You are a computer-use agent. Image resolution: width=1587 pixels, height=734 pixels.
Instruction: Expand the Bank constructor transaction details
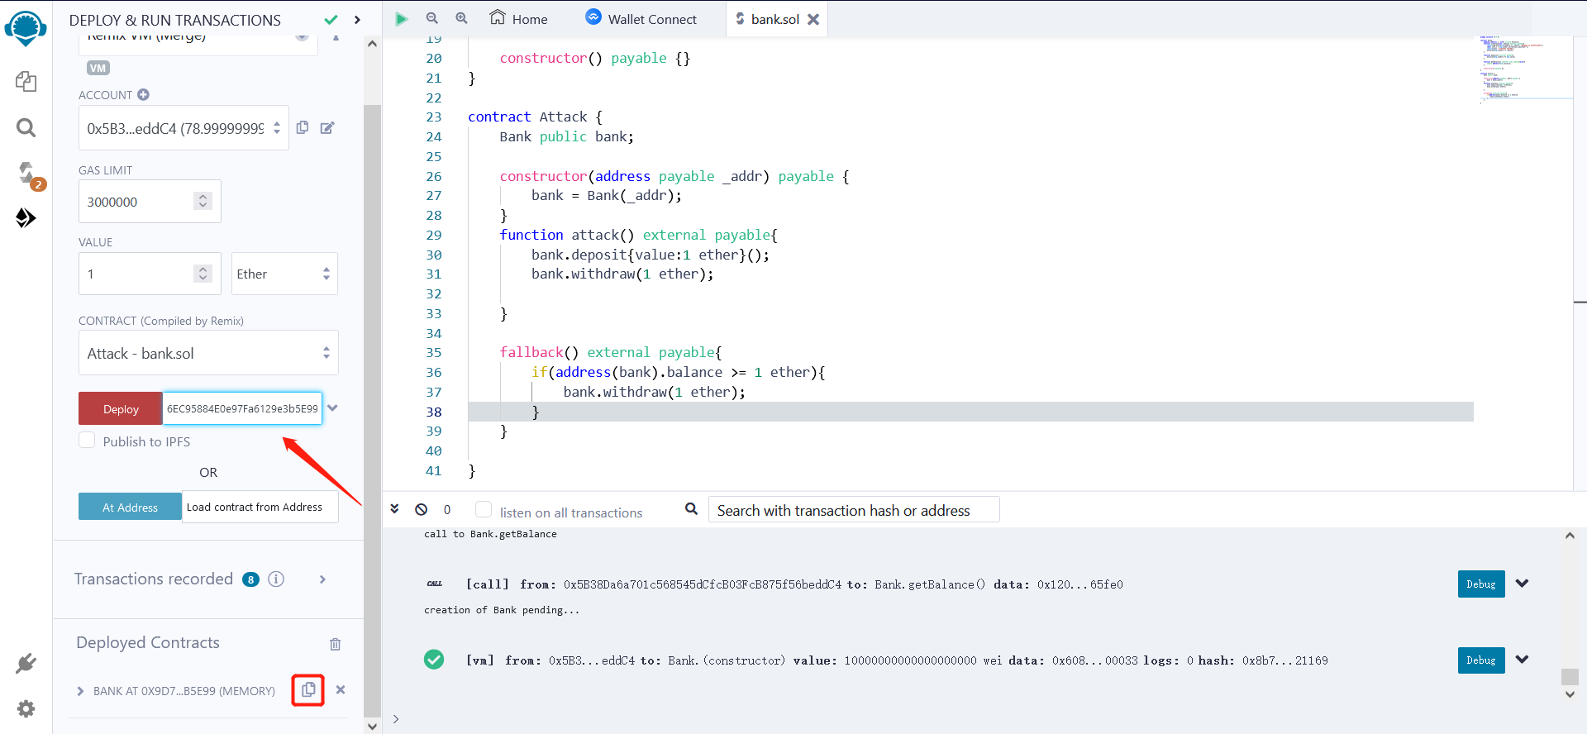pos(1522,660)
